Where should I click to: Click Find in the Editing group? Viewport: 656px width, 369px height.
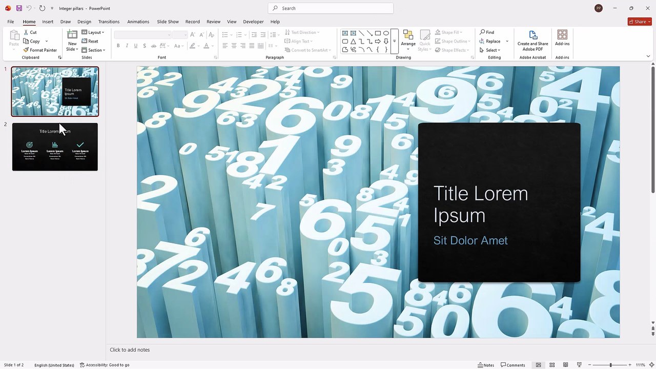coord(487,32)
